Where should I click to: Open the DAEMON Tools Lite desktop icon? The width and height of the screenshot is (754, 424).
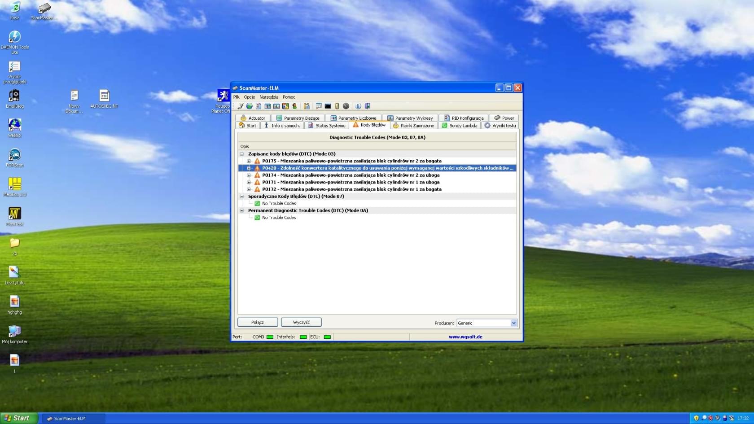15,43
